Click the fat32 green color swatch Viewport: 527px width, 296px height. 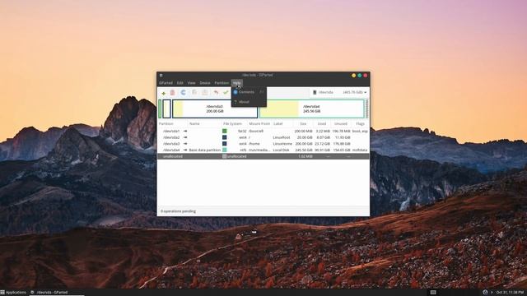(x=225, y=132)
